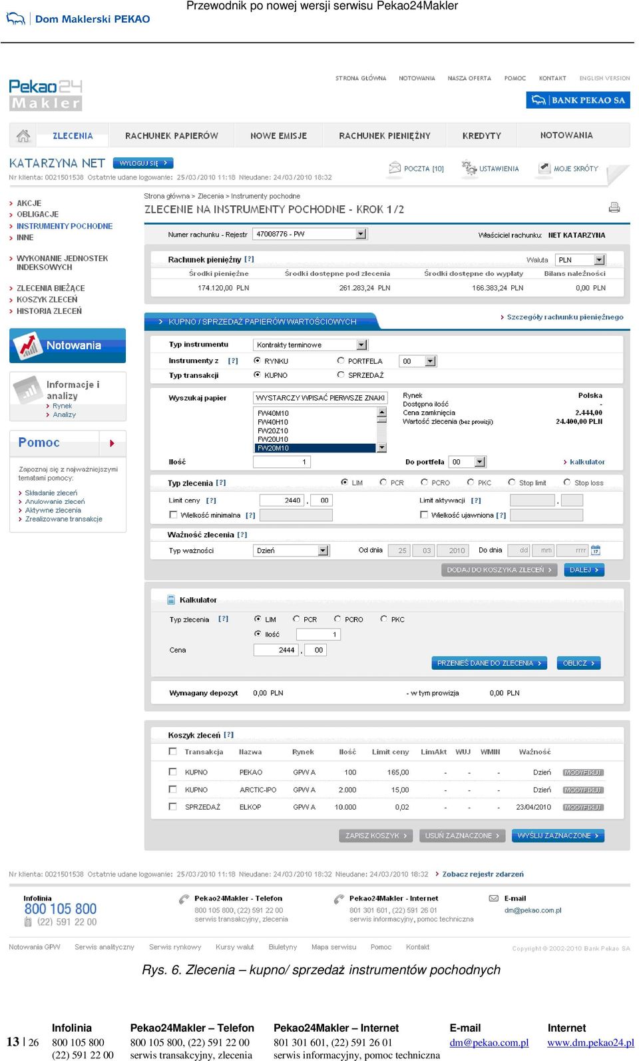
Task: Click the OBLICZ button
Action: [578, 663]
